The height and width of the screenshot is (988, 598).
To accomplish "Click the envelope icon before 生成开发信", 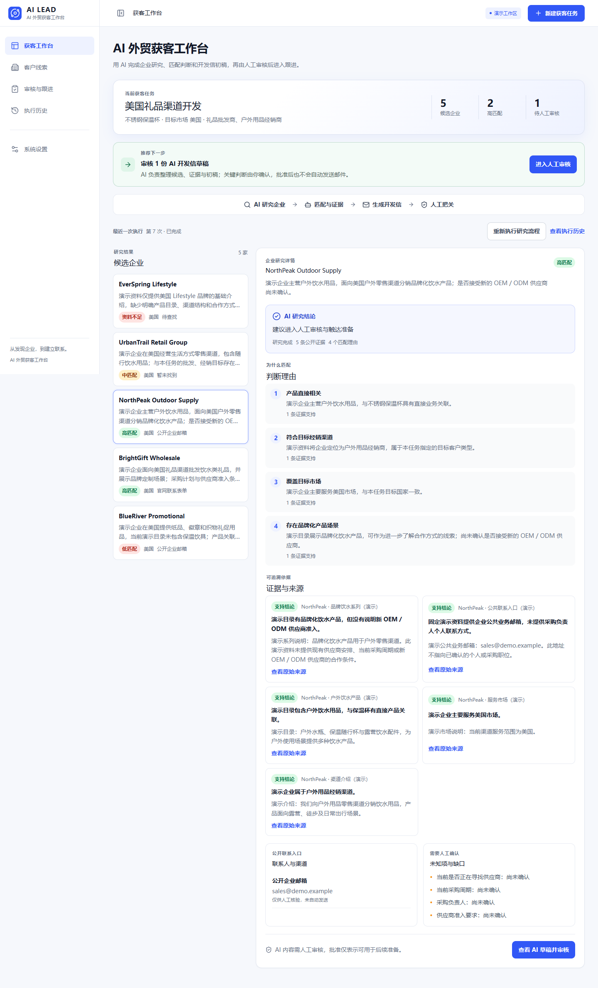I will 366,204.
